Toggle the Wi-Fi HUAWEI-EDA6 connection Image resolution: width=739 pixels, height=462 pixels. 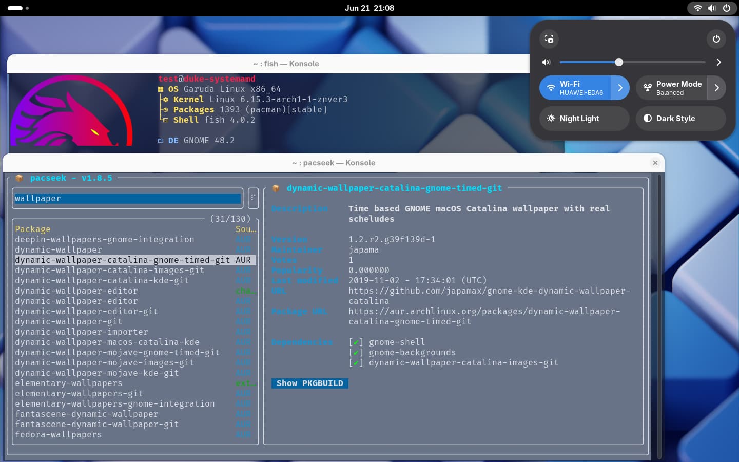pos(575,88)
